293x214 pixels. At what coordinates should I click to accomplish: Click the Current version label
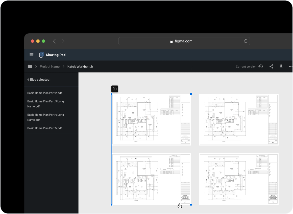pos(246,66)
